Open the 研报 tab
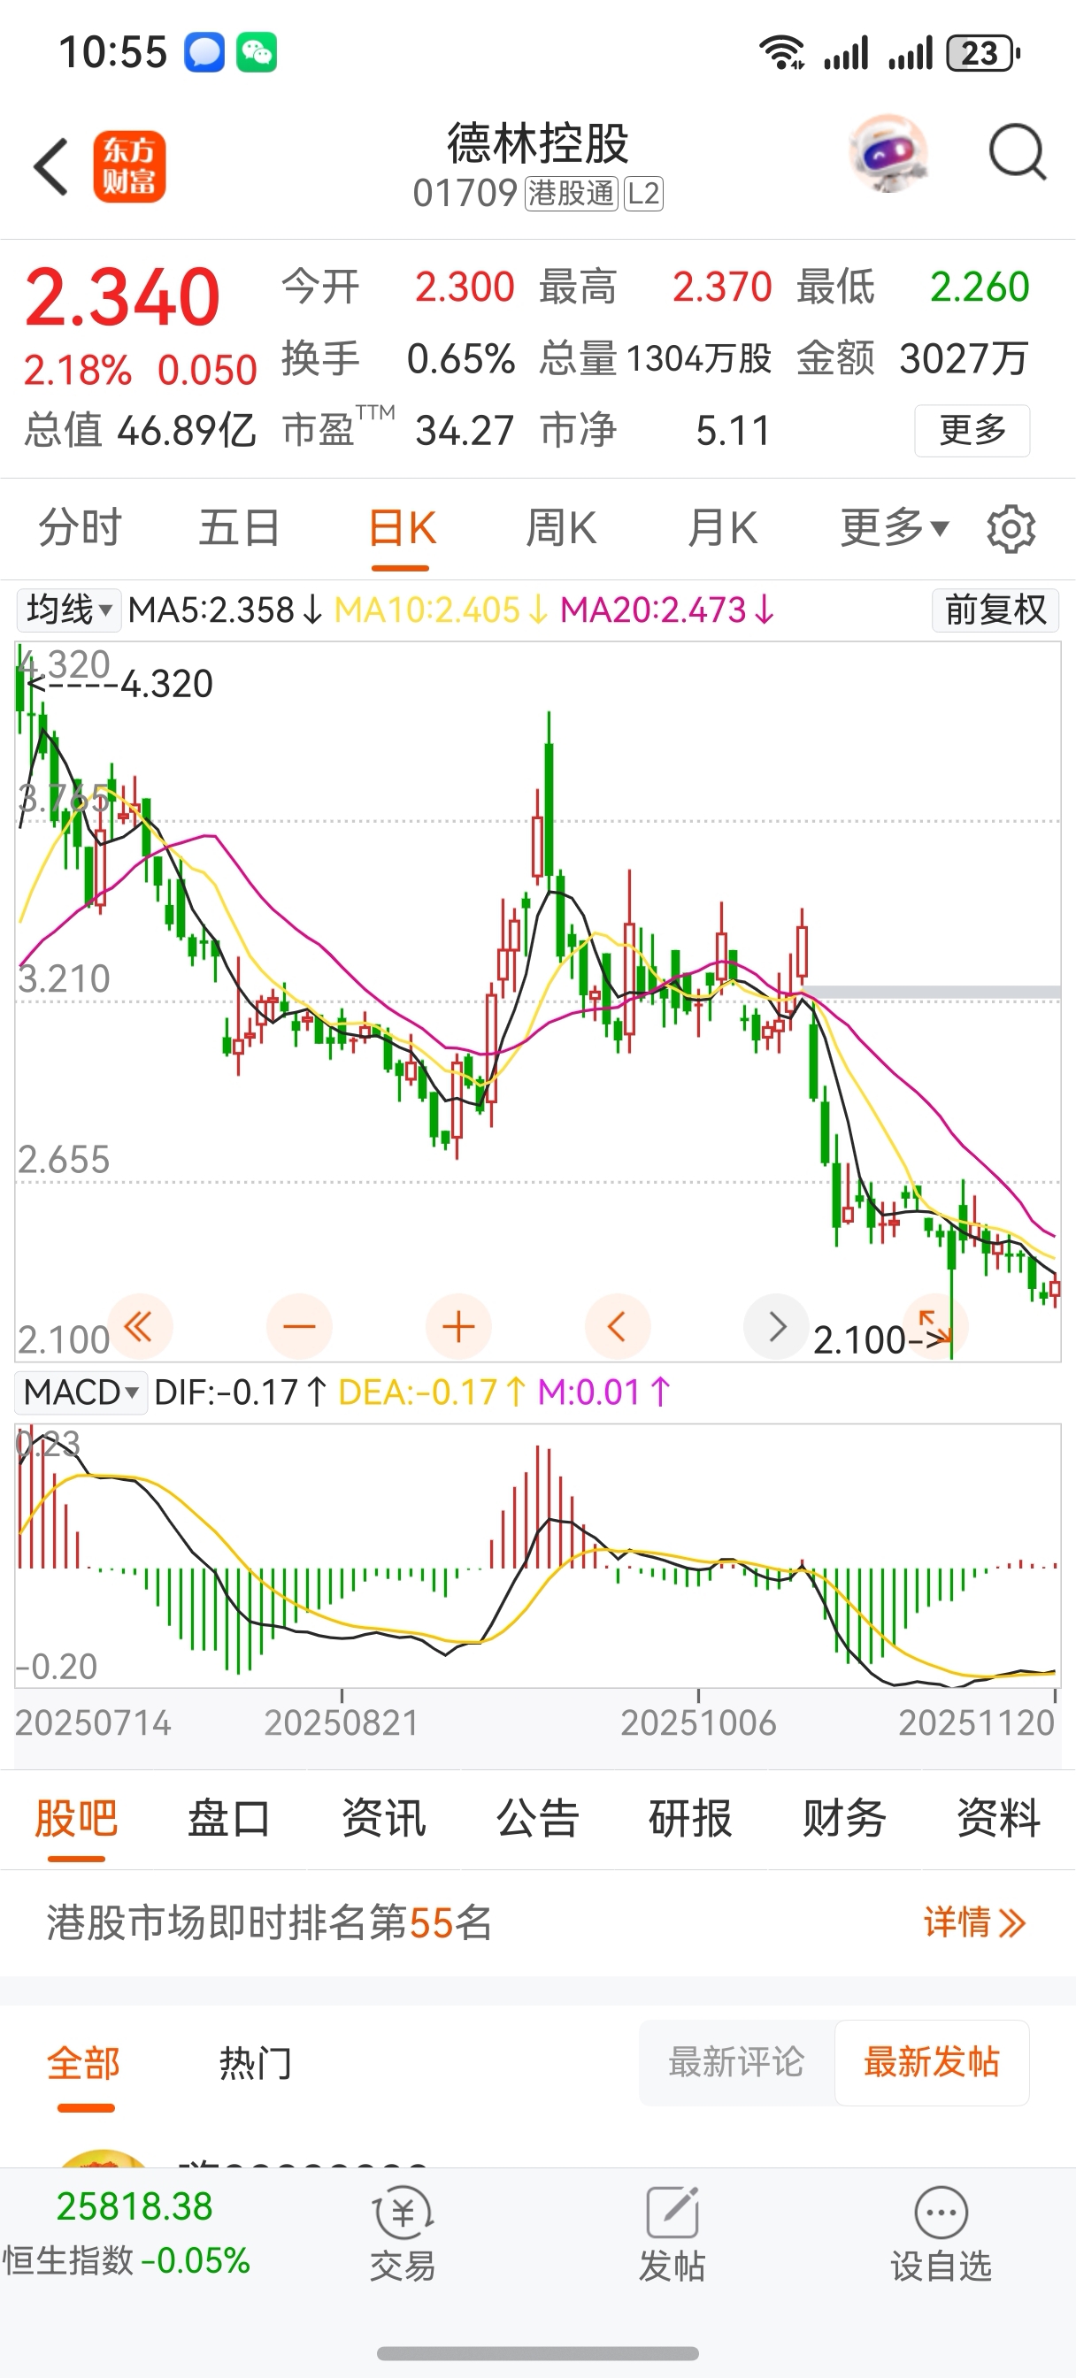 pos(691,1819)
